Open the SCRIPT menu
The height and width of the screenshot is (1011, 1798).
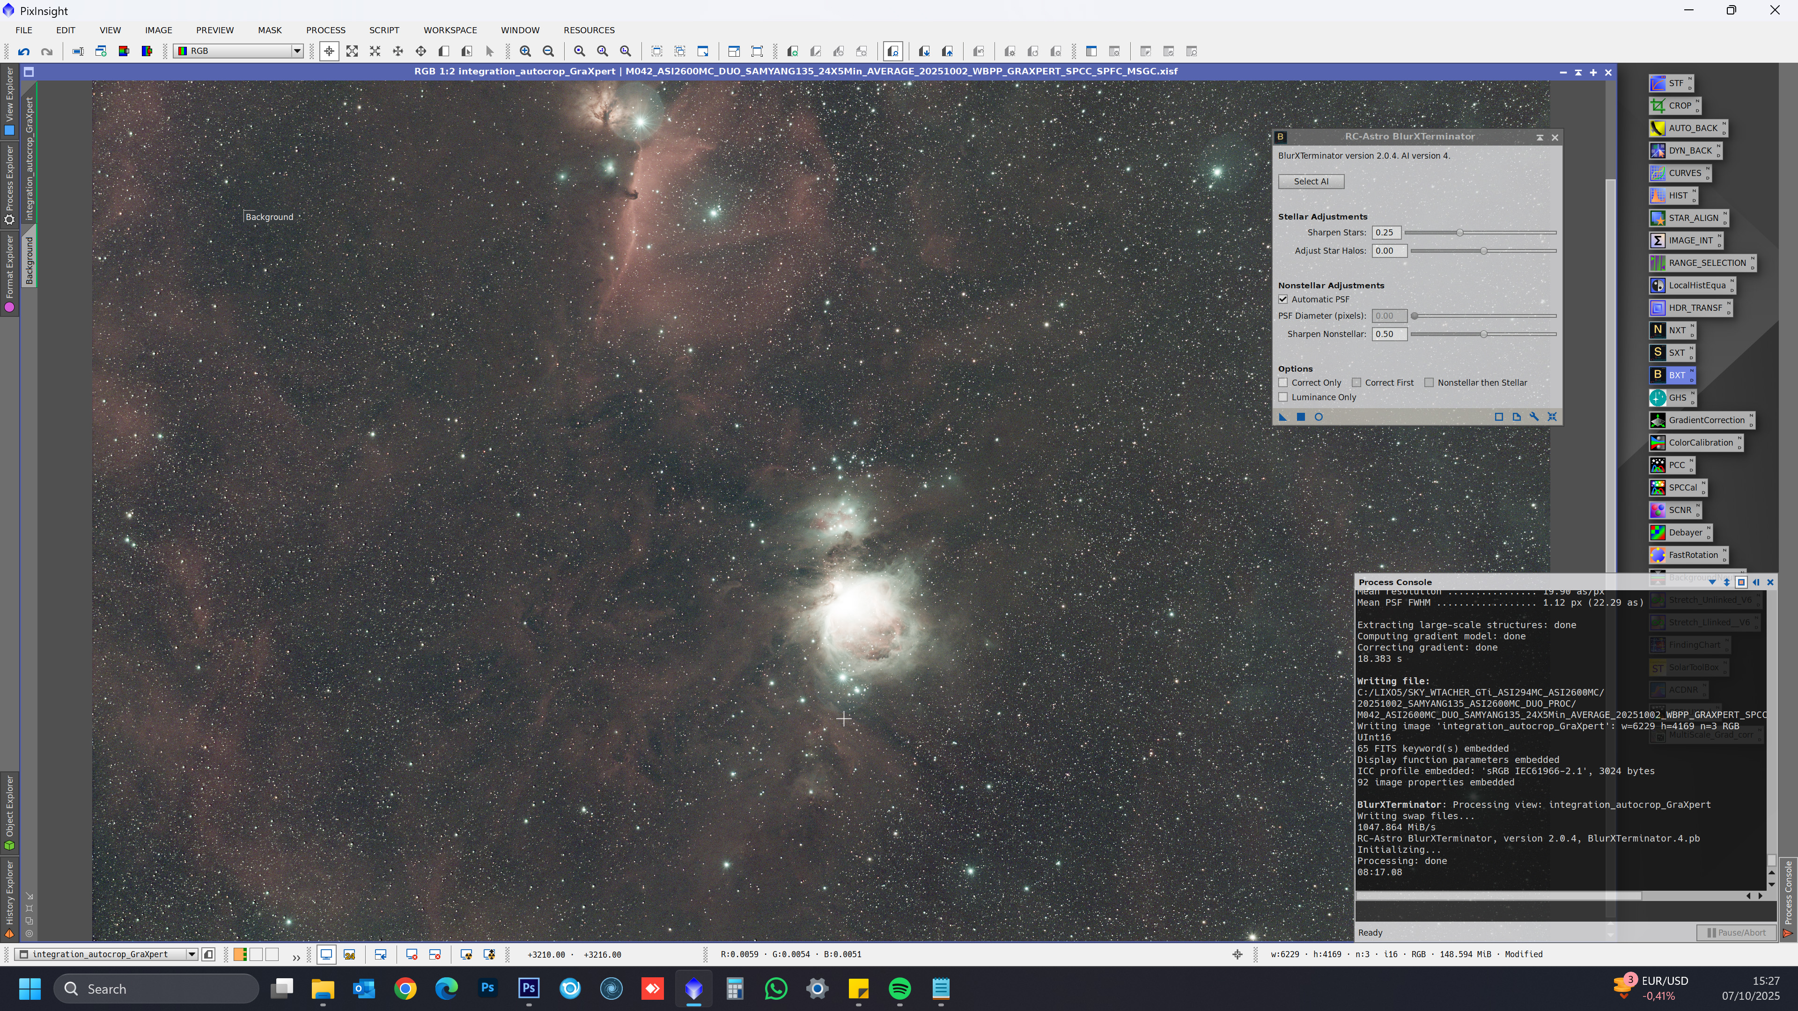(384, 30)
